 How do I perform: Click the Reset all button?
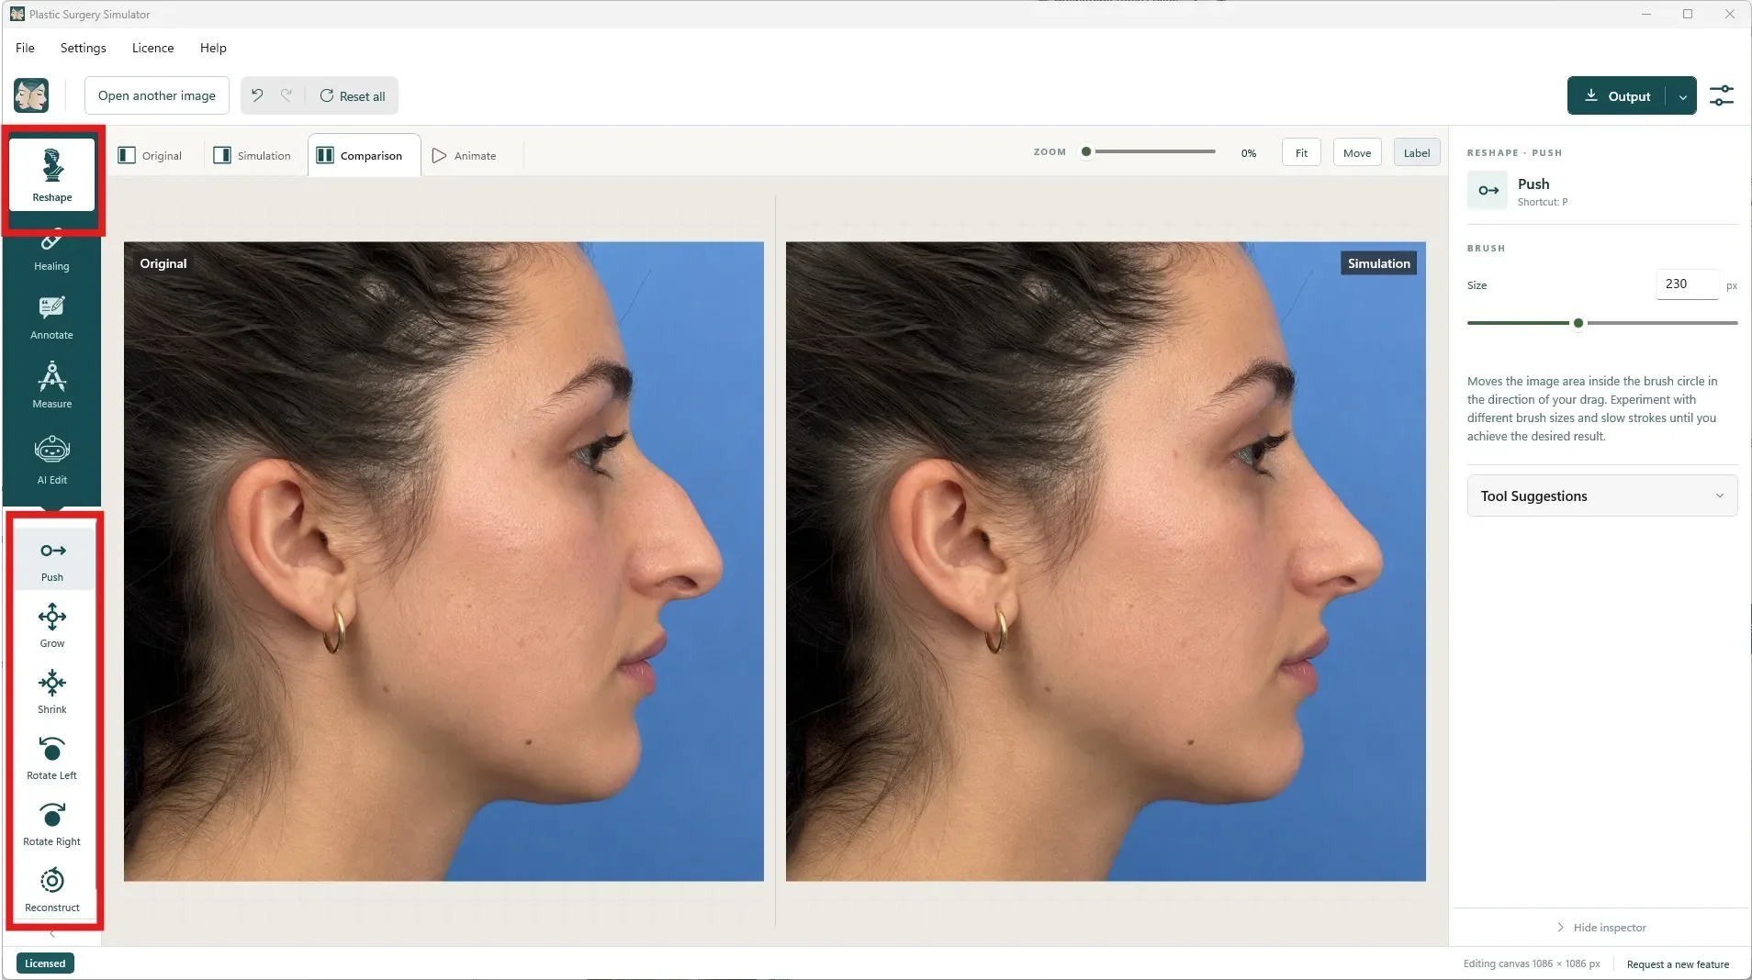pyautogui.click(x=353, y=95)
